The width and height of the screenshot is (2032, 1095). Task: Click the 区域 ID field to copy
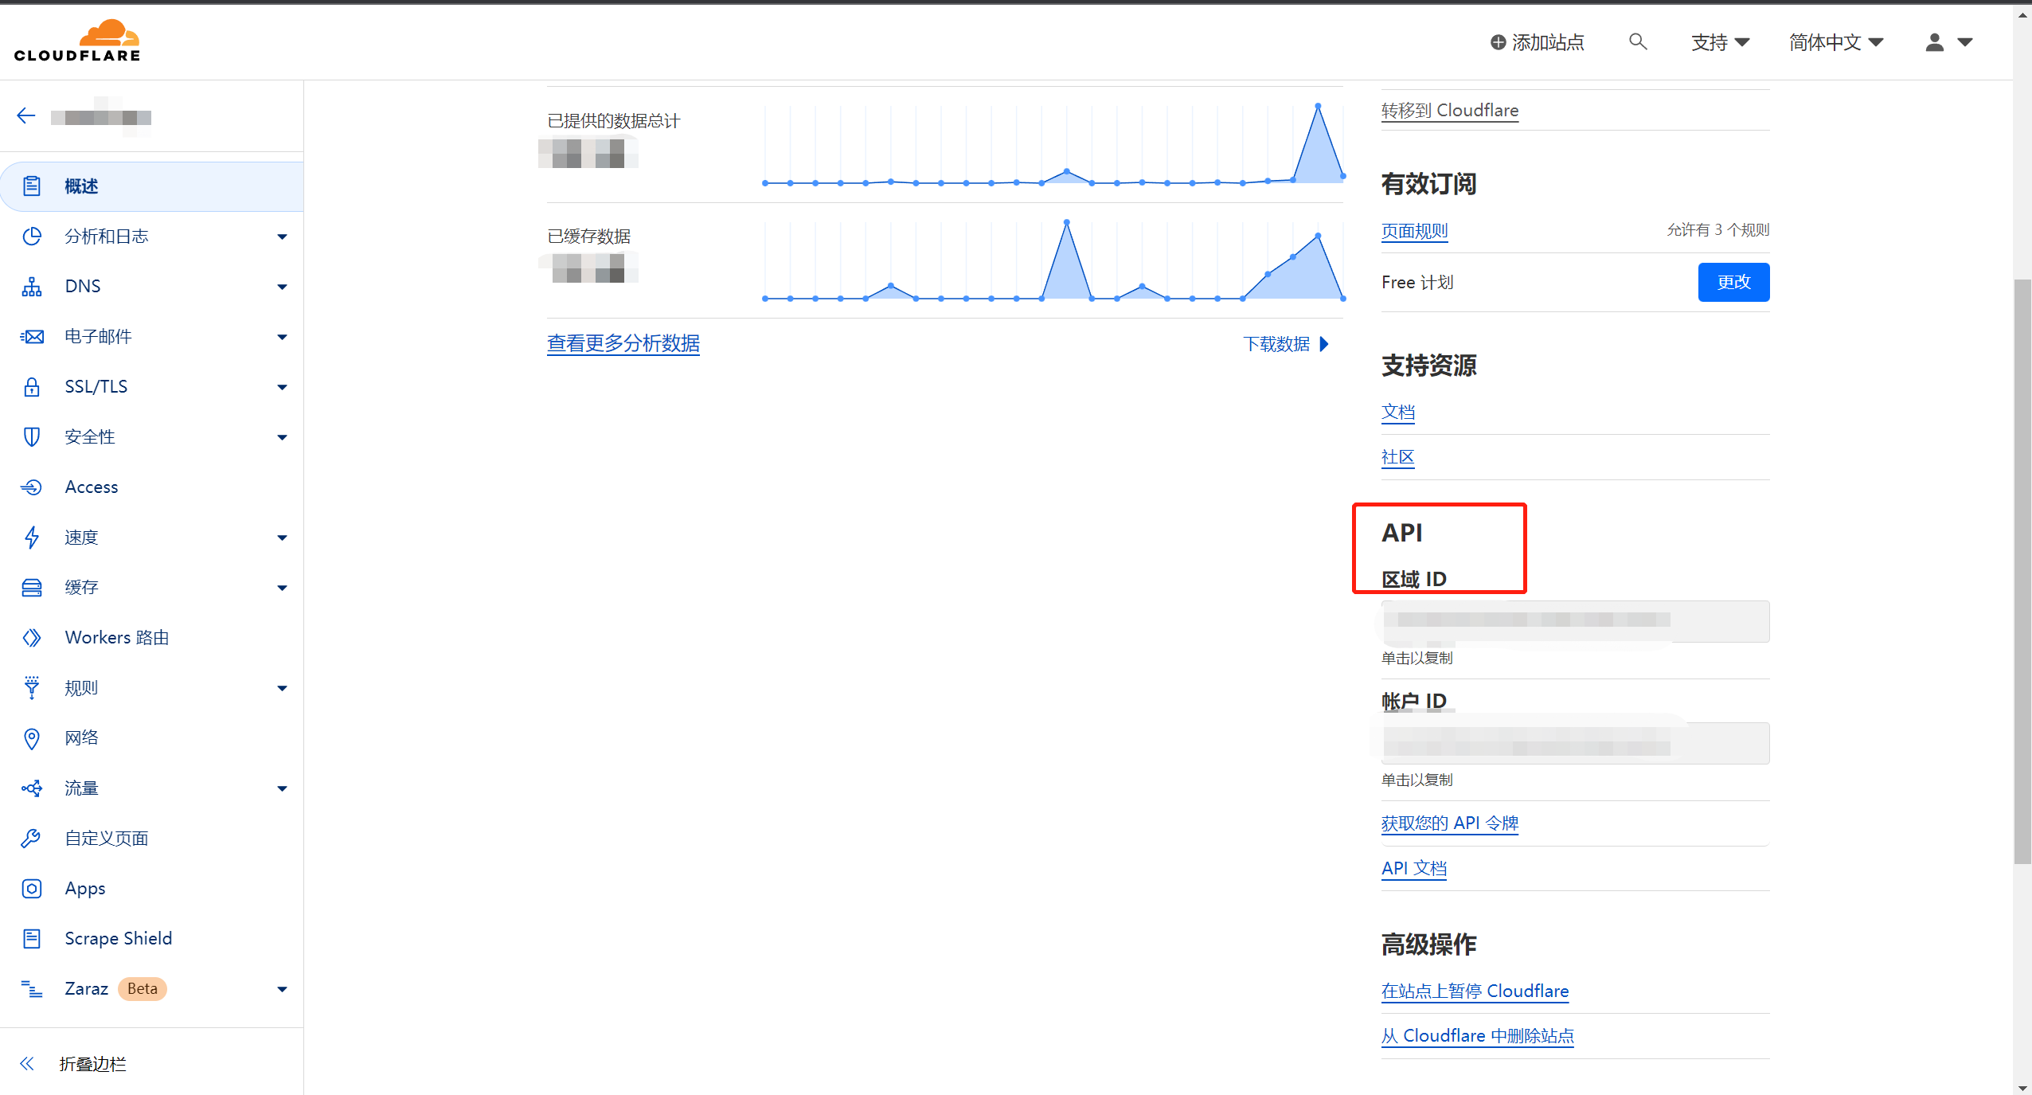pyautogui.click(x=1574, y=621)
